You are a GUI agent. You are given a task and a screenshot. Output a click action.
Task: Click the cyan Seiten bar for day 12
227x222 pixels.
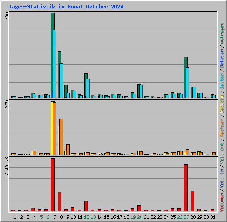[88, 88]
